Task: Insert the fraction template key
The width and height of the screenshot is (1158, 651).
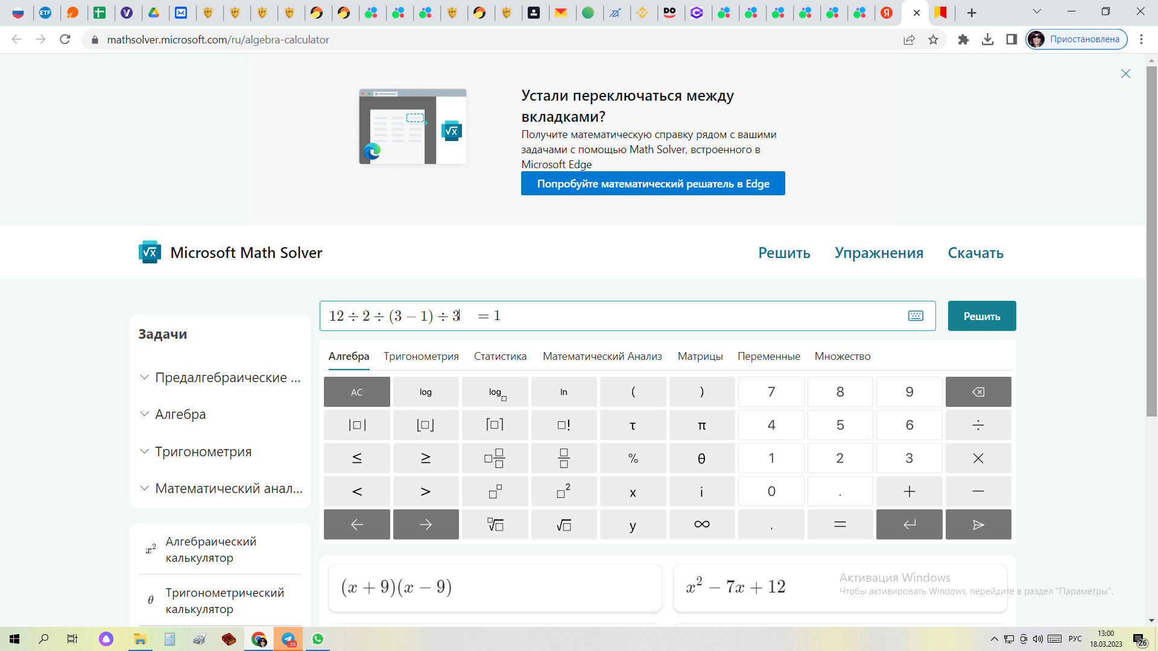Action: 563,458
